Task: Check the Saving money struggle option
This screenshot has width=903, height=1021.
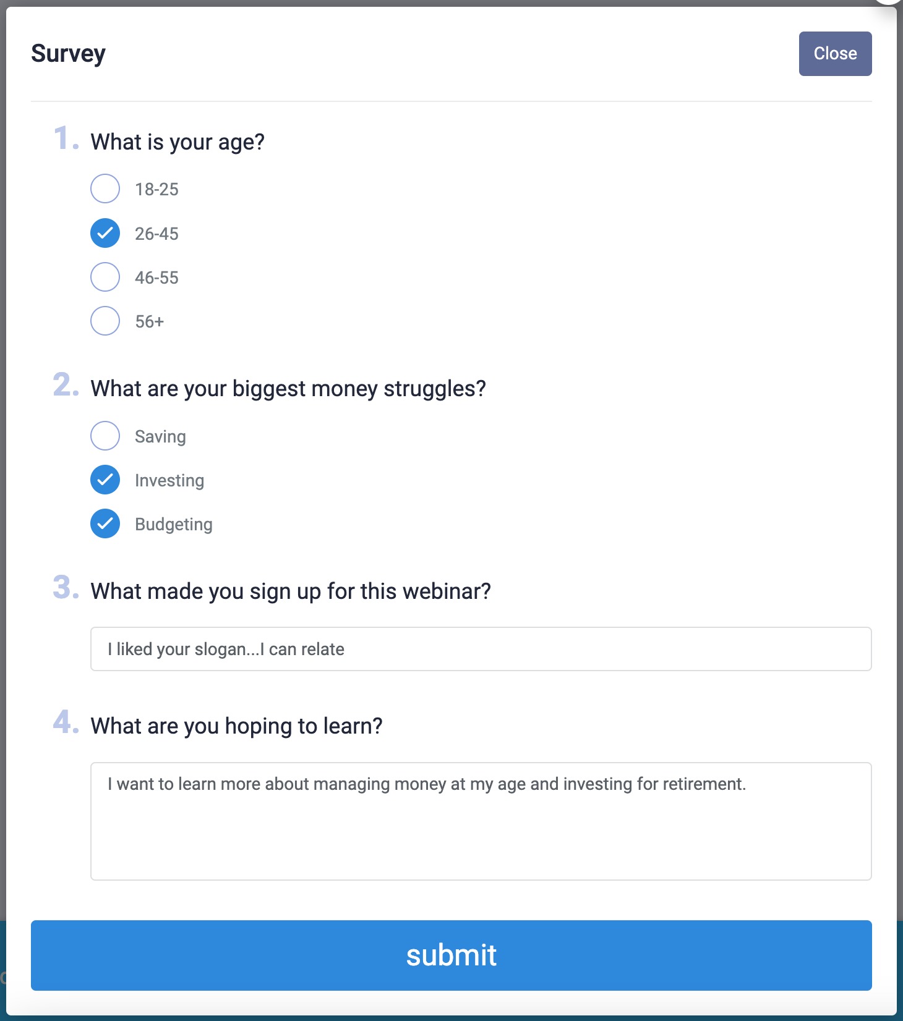Action: tap(105, 436)
